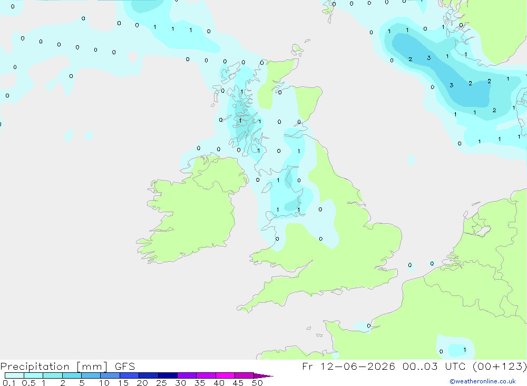Click the 35–40 mm legend color box
This screenshot has width=527, height=386.
(206, 375)
